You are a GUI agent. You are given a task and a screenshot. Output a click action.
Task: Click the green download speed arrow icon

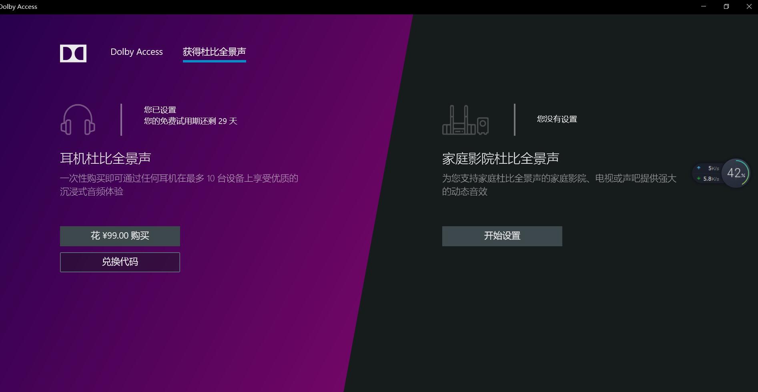tap(699, 179)
